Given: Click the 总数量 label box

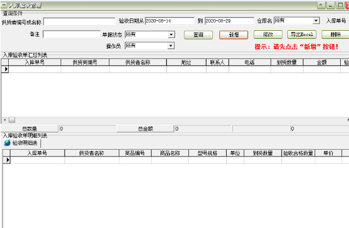Looking at the screenshot, I should [x=30, y=129].
